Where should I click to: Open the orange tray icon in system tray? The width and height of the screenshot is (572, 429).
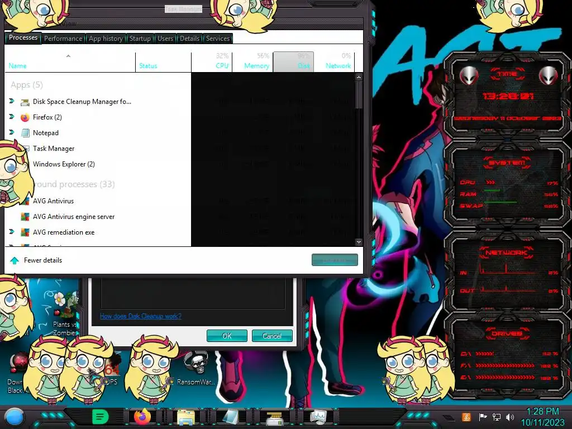466,417
